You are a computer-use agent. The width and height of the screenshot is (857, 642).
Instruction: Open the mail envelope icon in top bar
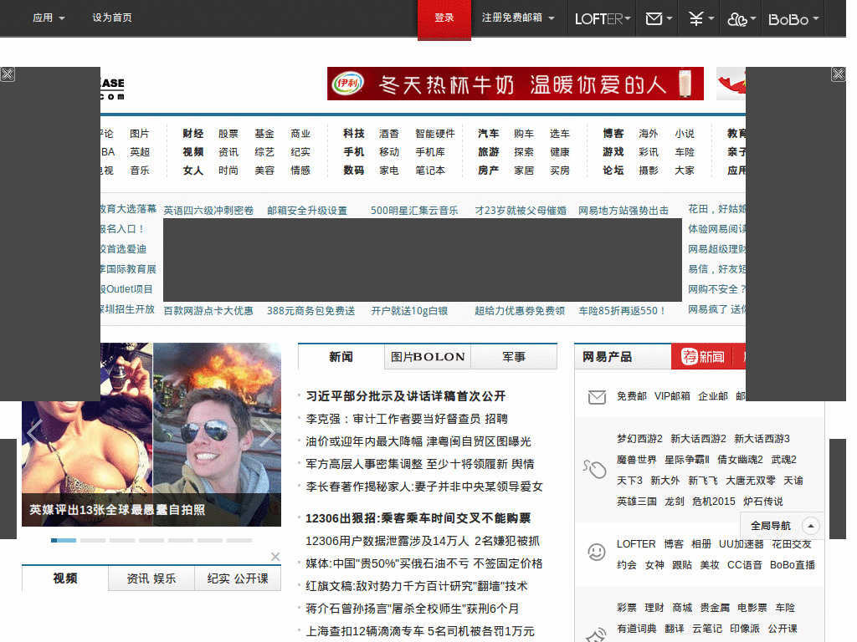click(654, 18)
